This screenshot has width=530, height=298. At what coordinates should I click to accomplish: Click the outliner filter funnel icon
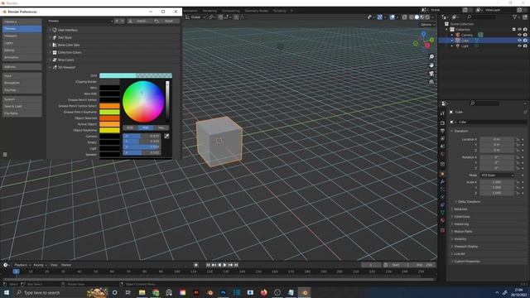click(515, 17)
